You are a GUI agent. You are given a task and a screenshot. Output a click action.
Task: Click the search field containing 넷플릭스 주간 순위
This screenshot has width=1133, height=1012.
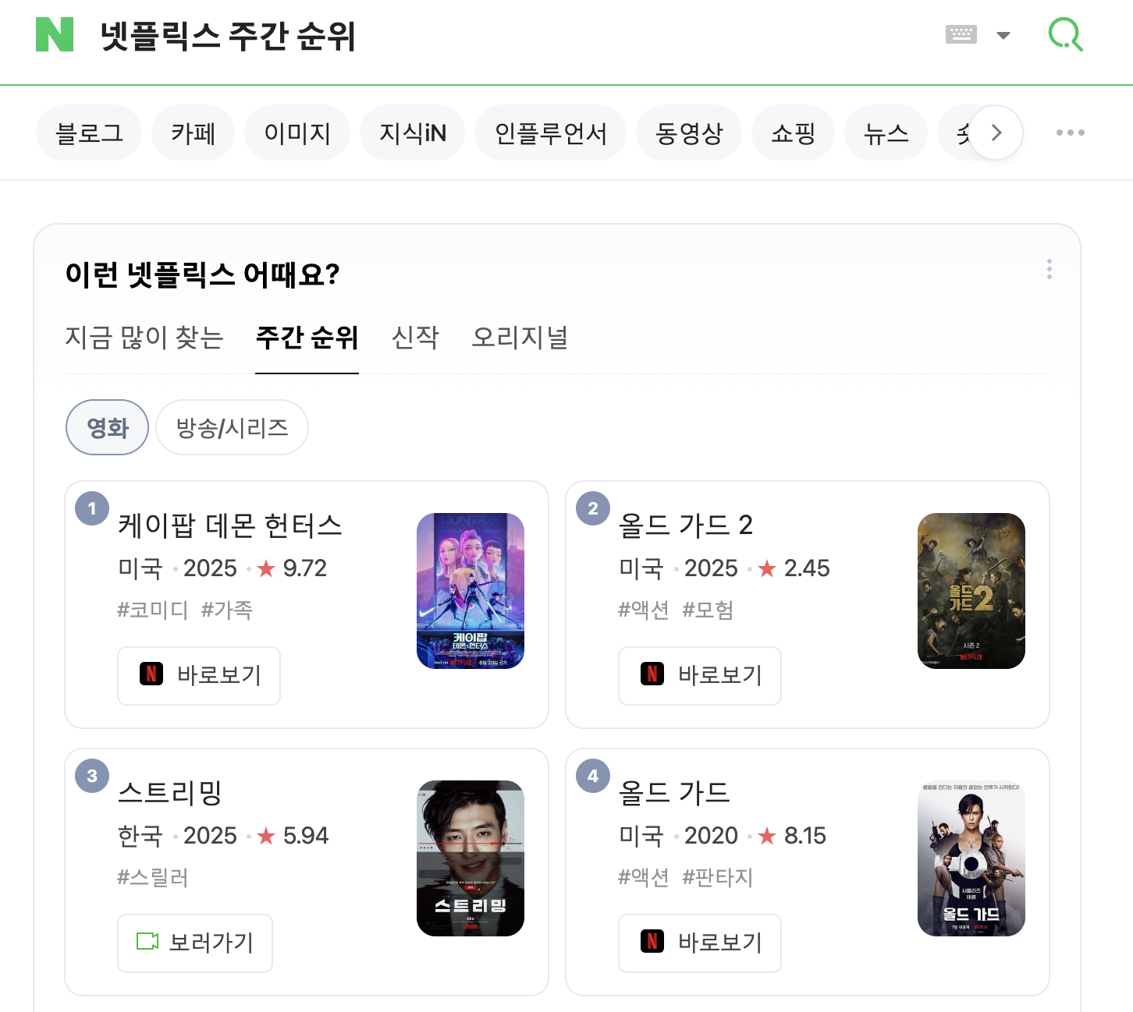(468, 36)
